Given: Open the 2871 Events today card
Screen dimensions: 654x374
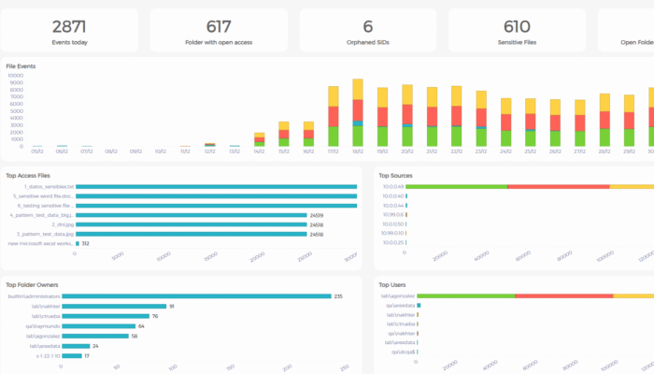Looking at the screenshot, I should pyautogui.click(x=69, y=30).
